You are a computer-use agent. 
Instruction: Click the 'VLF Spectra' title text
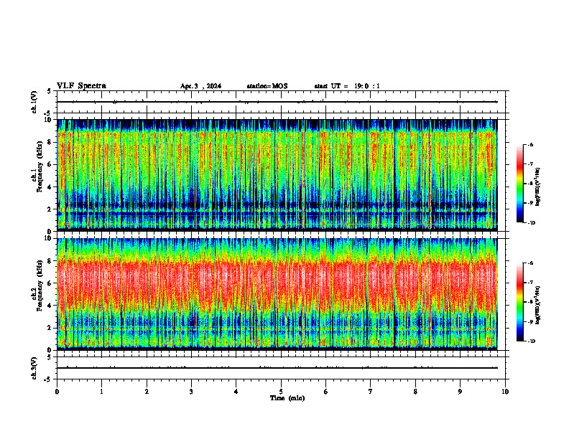point(81,86)
